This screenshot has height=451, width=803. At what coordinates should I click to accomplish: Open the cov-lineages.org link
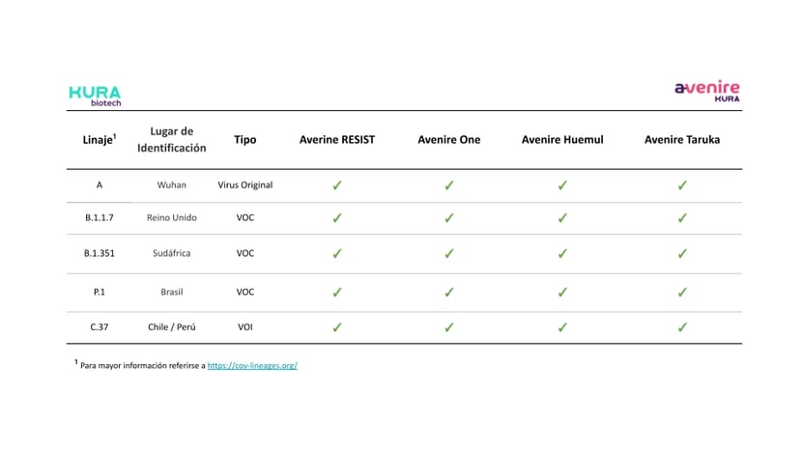click(252, 365)
